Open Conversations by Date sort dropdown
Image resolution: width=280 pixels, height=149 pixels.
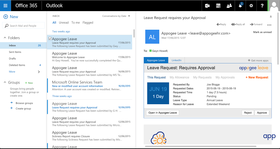tap(116, 16)
